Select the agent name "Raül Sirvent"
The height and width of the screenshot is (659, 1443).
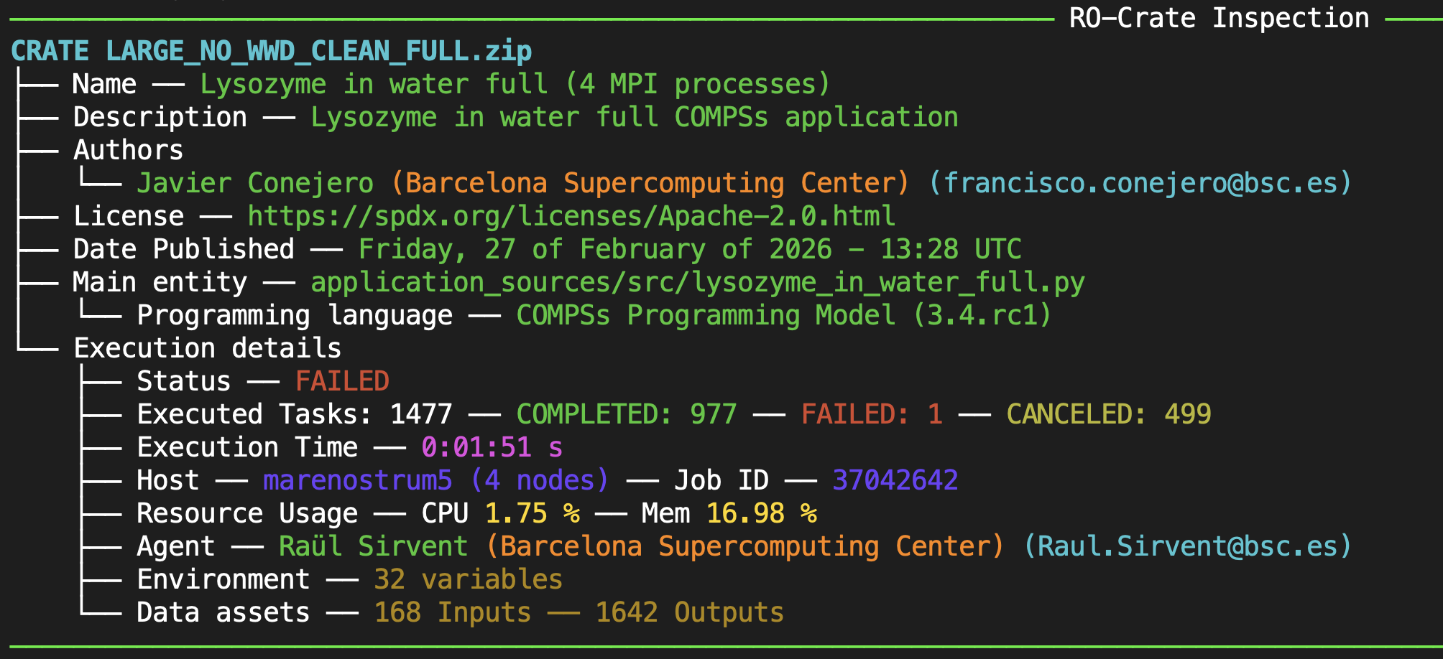pos(374,546)
